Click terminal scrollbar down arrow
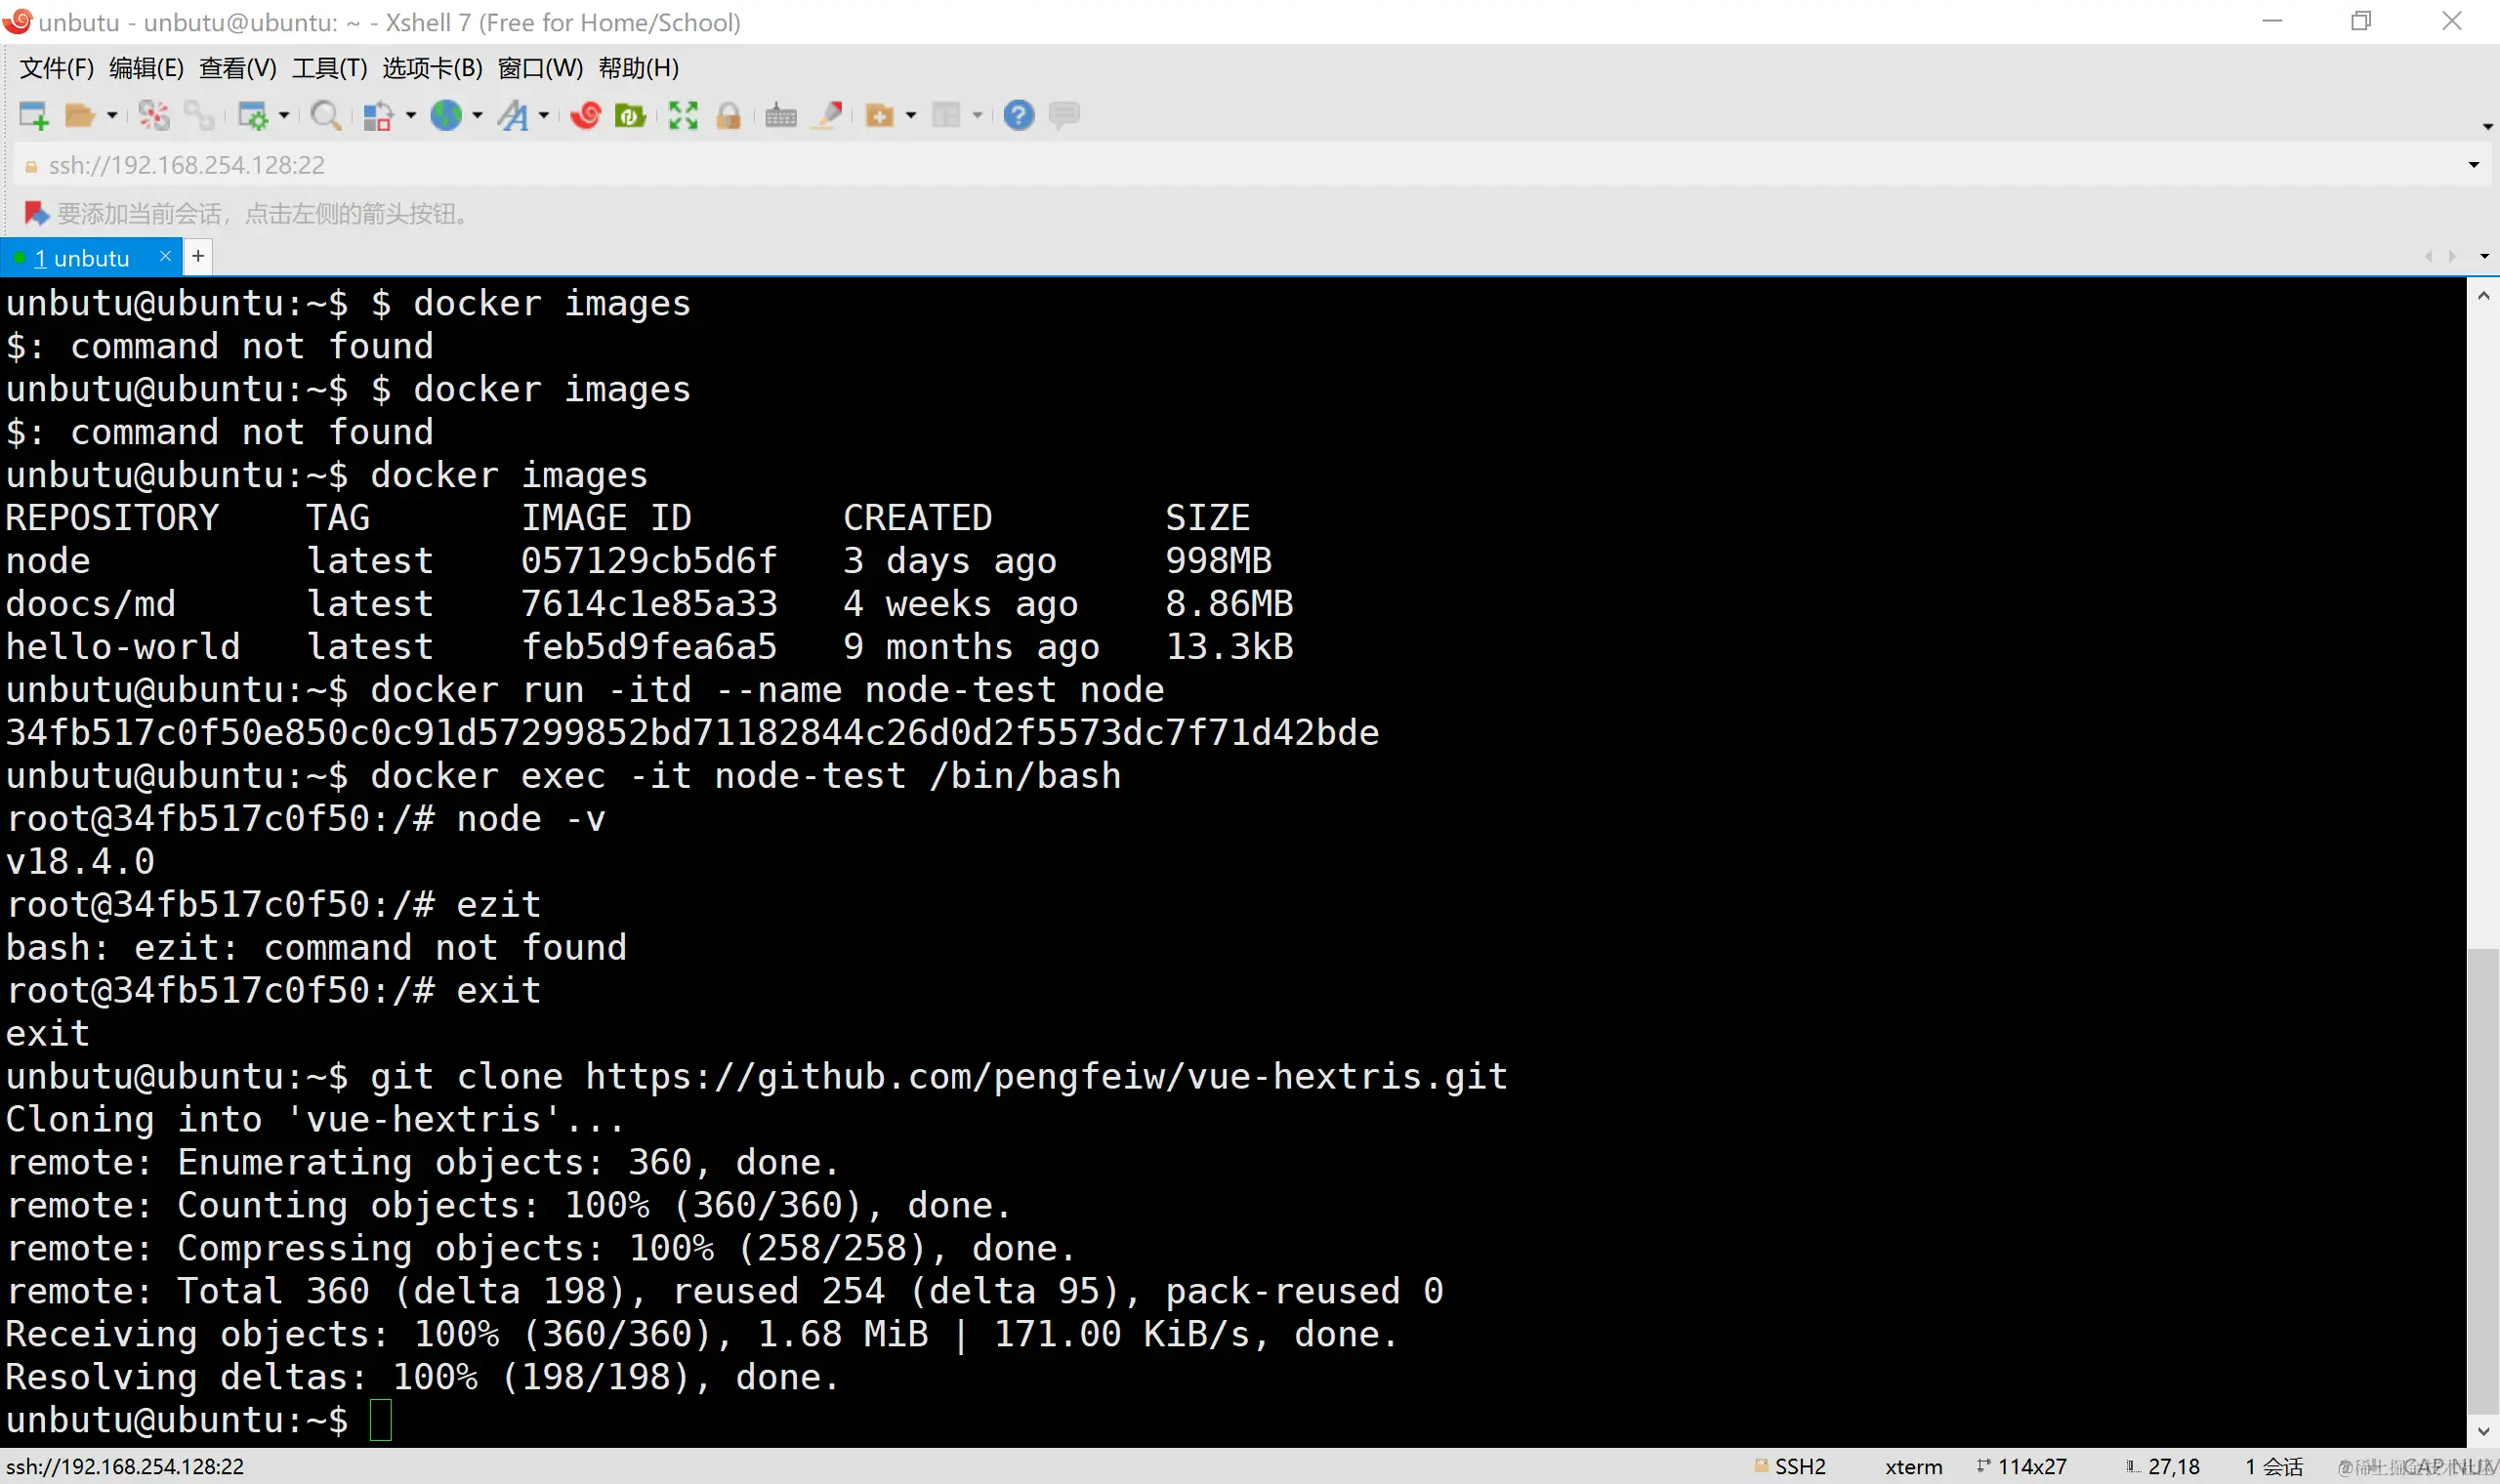Image resolution: width=2500 pixels, height=1484 pixels. pos(2483,1431)
